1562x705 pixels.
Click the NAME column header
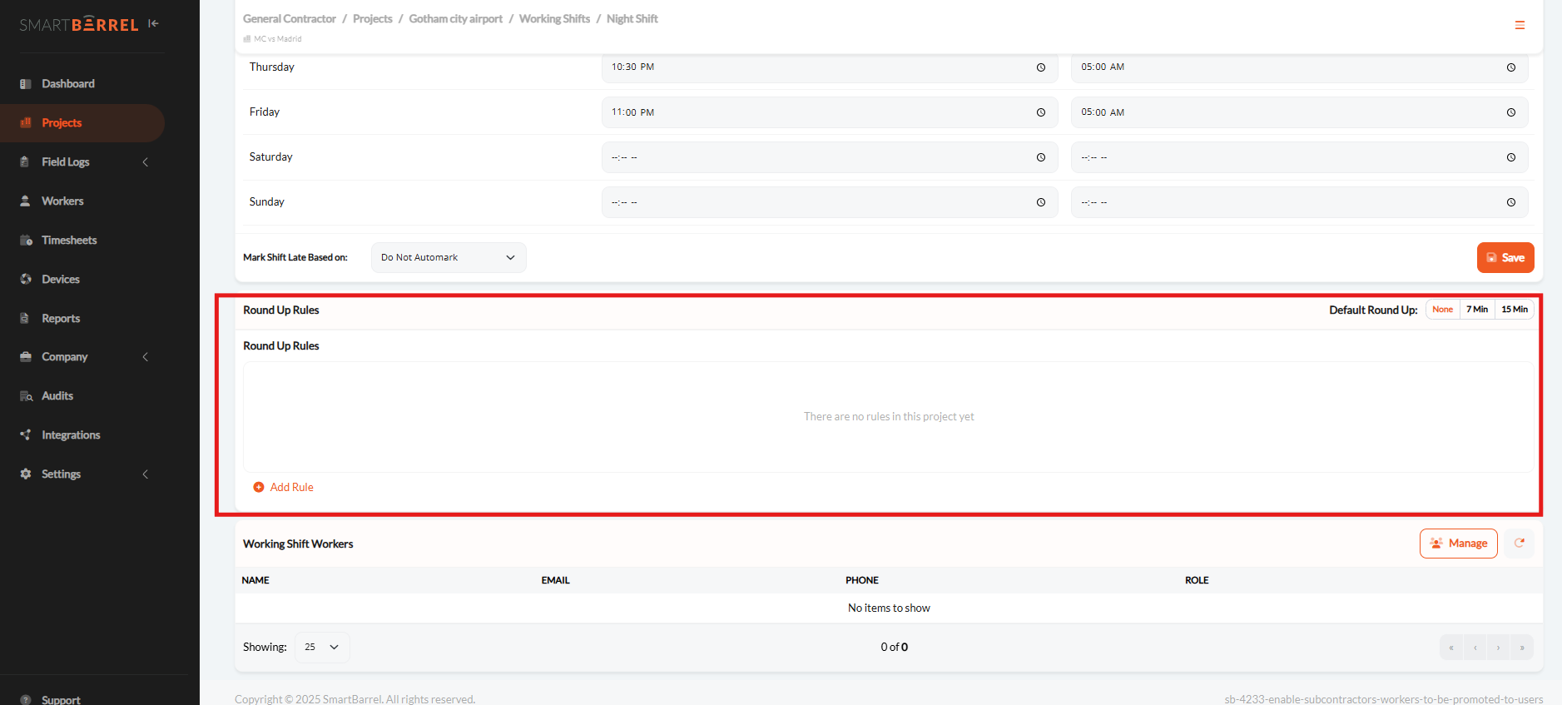[x=255, y=581]
